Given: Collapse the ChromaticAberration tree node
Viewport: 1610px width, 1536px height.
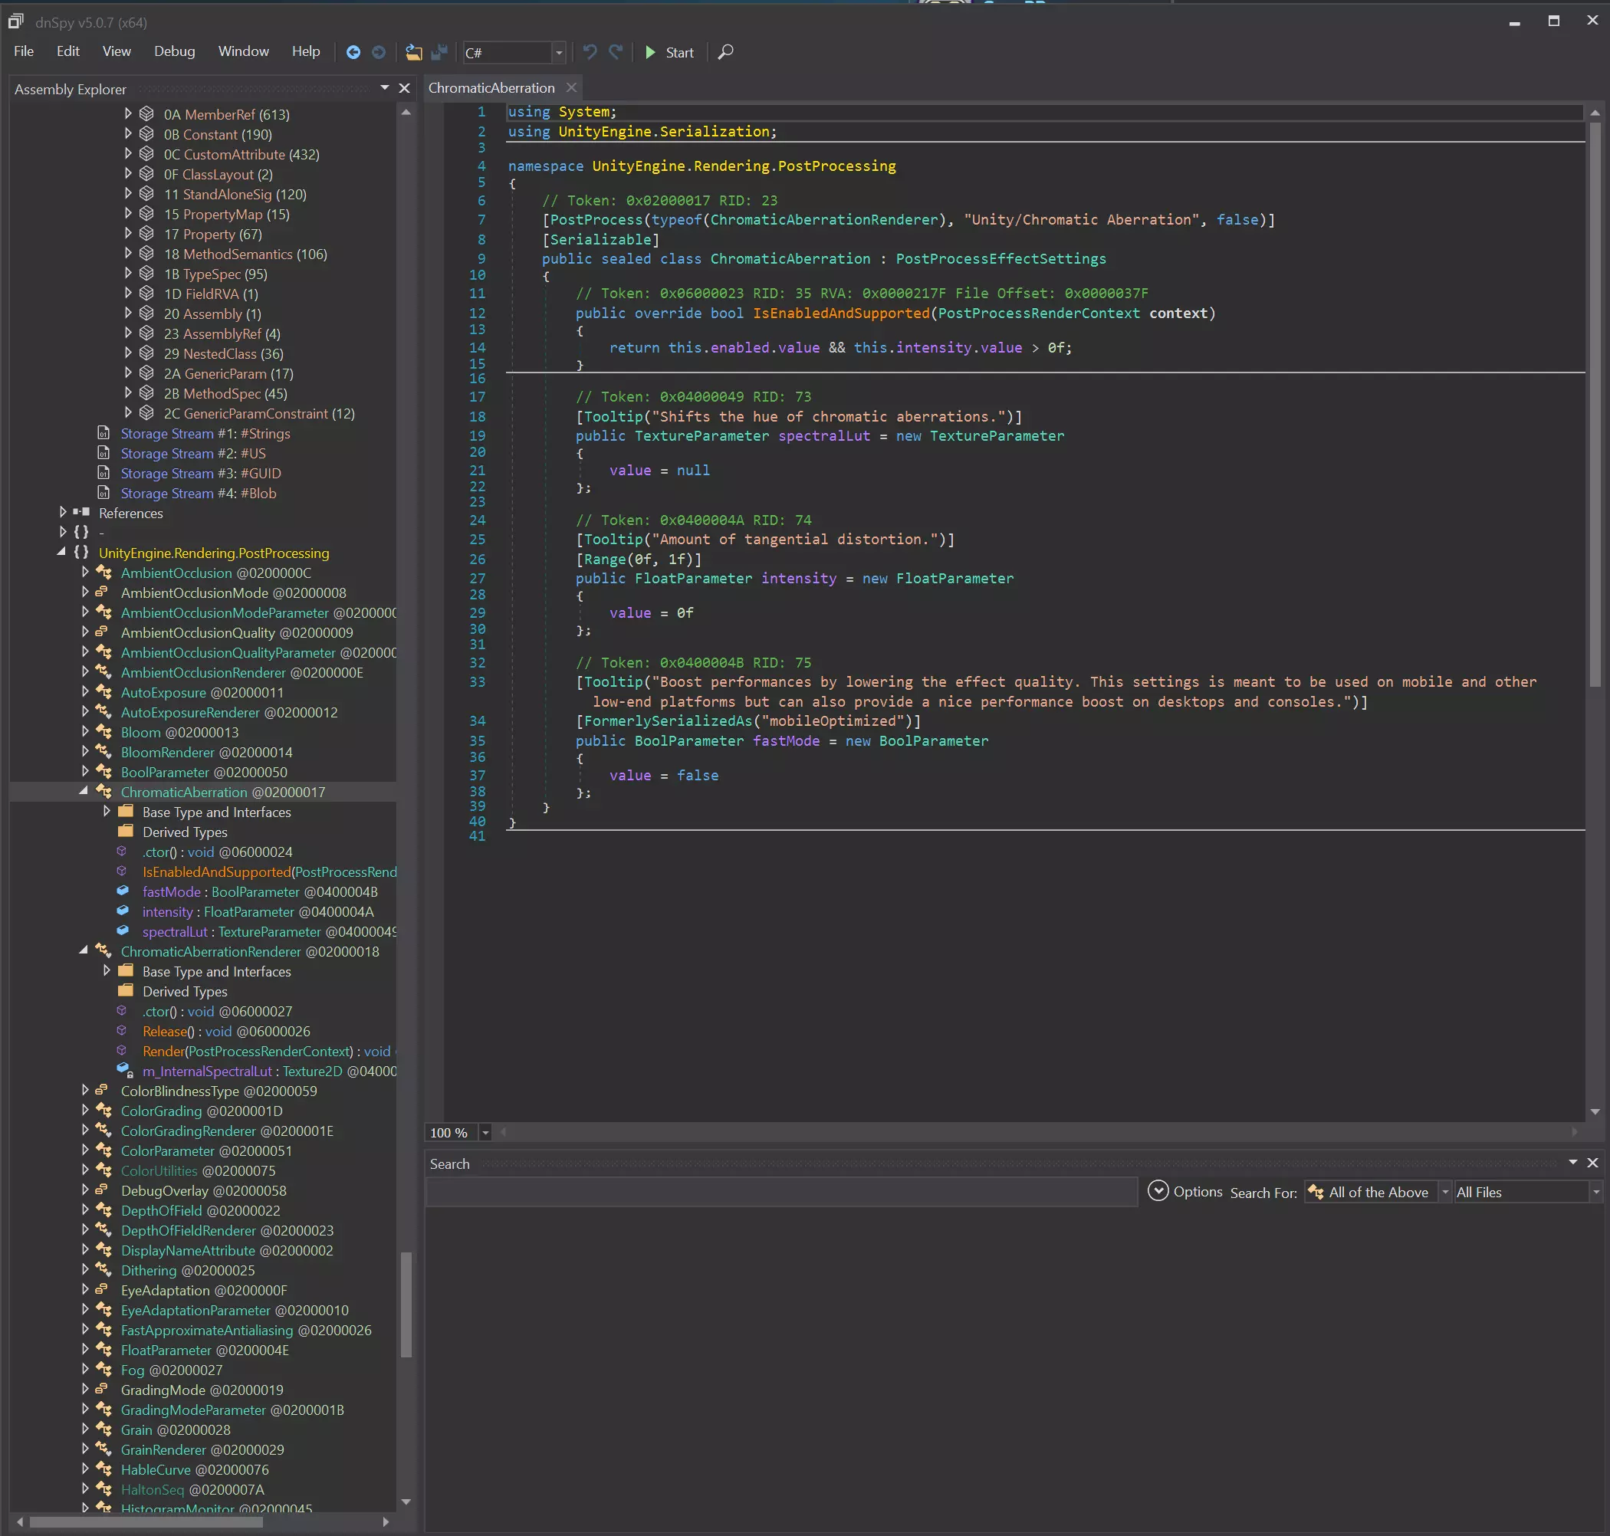Looking at the screenshot, I should [x=84, y=791].
